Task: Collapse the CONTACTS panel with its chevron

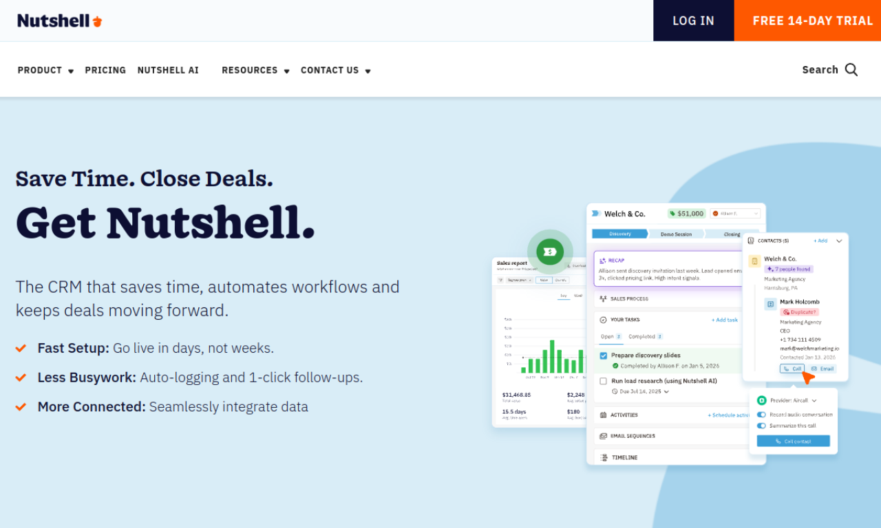Action: [839, 241]
